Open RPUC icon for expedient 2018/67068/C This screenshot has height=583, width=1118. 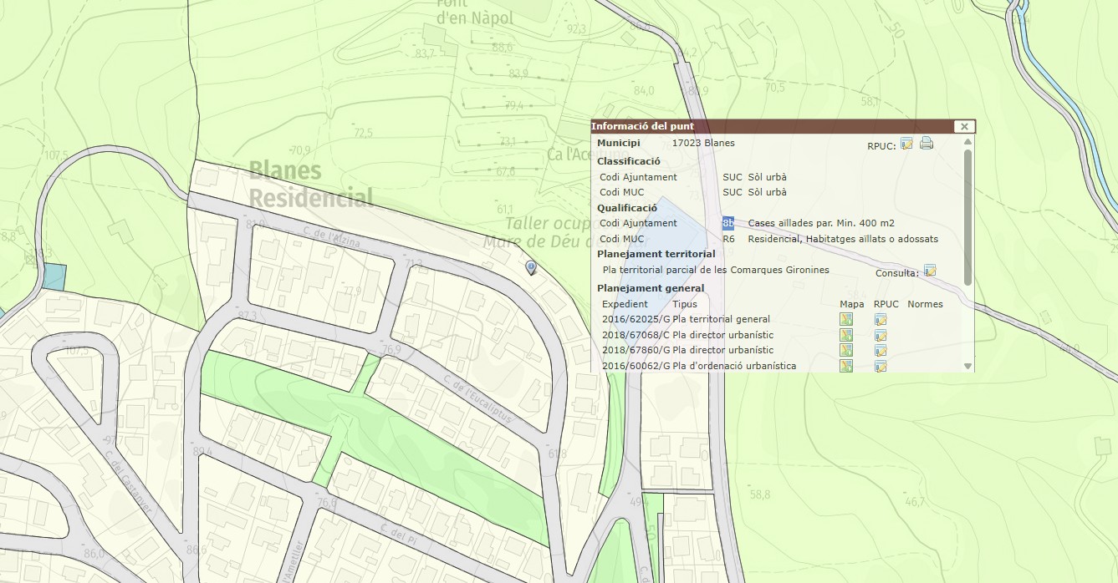tap(881, 335)
